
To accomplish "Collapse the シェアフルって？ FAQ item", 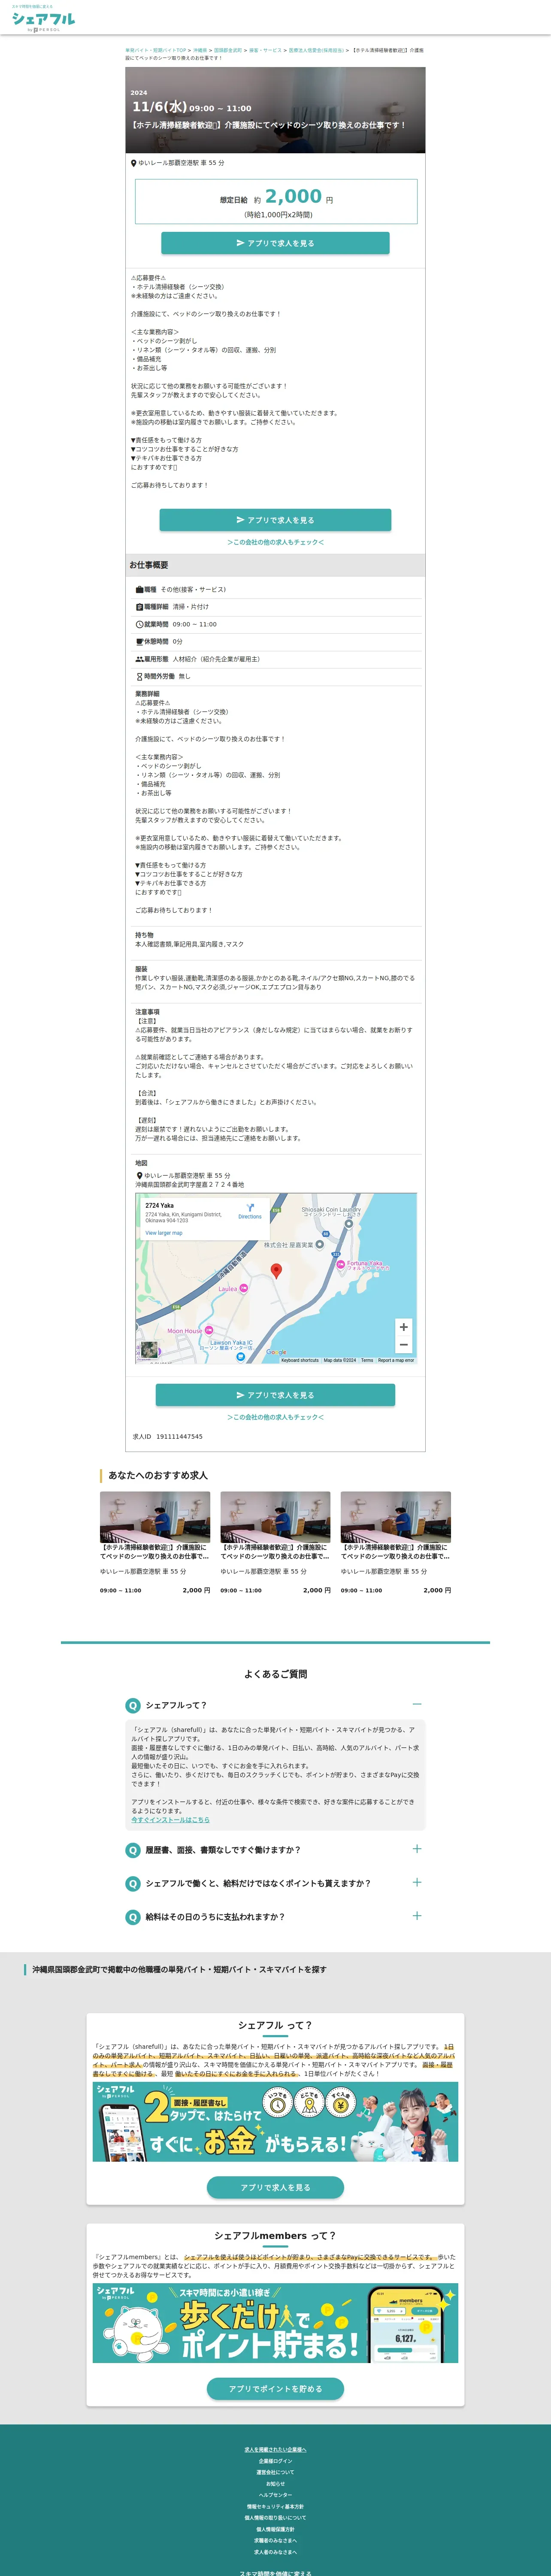I will 417,1704.
